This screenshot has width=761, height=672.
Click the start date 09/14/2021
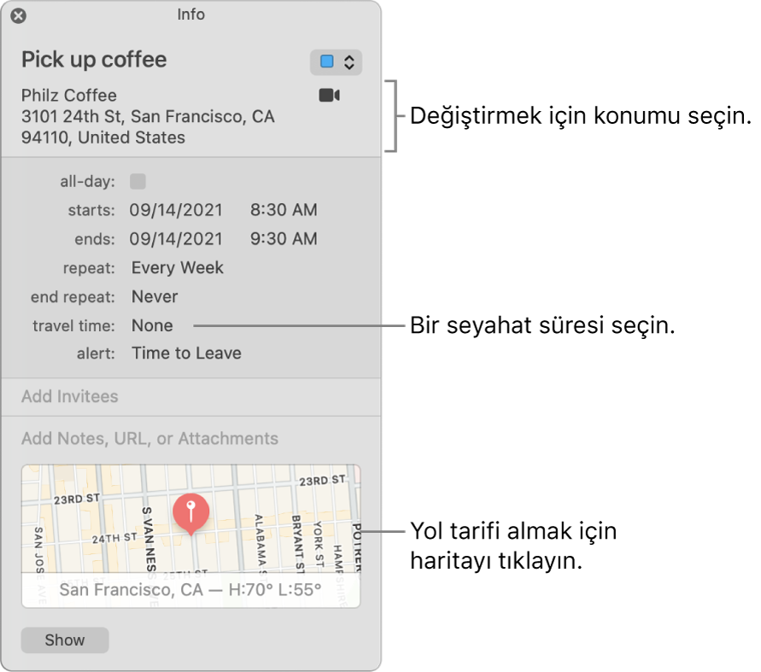coord(176,210)
